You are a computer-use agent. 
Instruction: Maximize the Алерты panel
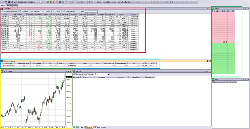[206, 71]
